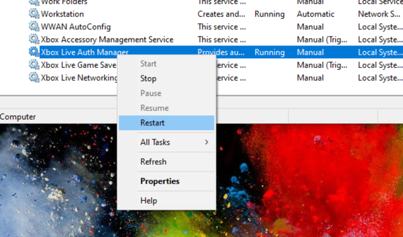Click the Workstation service gear icon
Screen dimensions: 403x237
[x=34, y=14]
